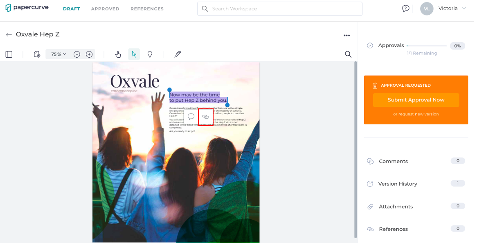This screenshot has height=243, width=477.
Task: Click the Comments count badge
Action: (458, 161)
